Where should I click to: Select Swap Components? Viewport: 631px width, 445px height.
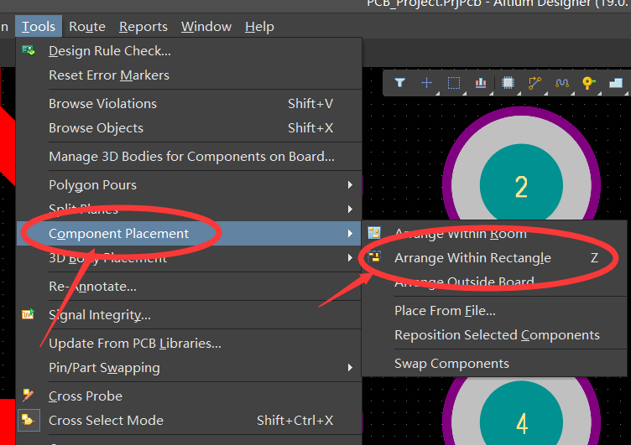[494, 364]
